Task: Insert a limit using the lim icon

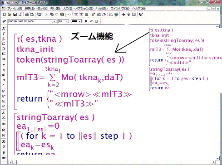Action: pyautogui.click(x=4, y=59)
